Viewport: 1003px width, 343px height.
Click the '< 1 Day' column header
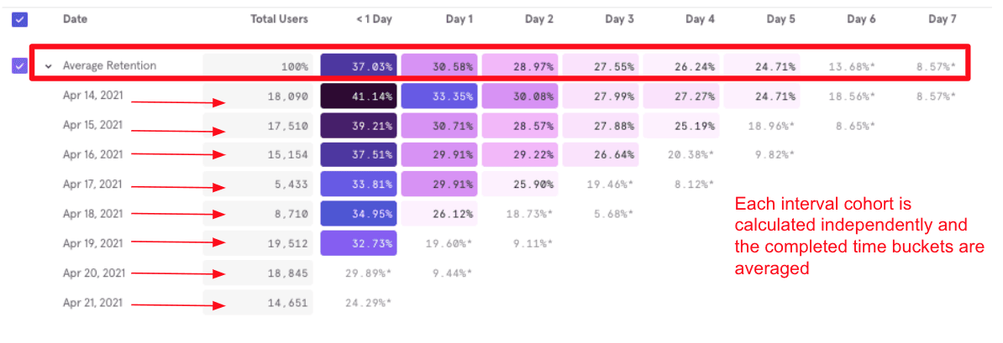pos(372,18)
